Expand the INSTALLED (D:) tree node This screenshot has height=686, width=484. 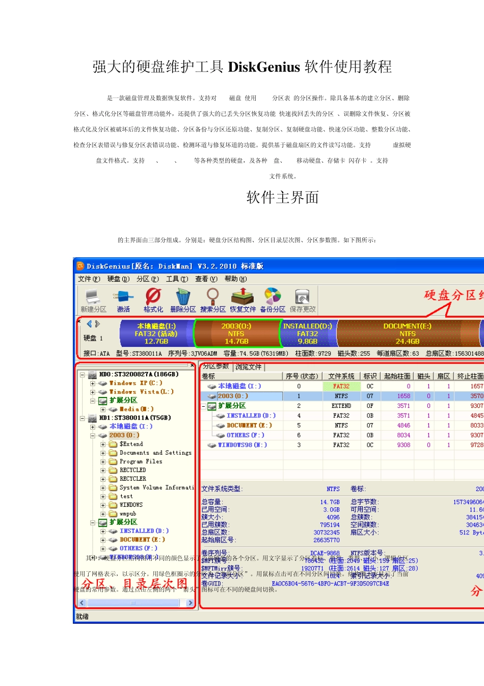pyautogui.click(x=103, y=531)
